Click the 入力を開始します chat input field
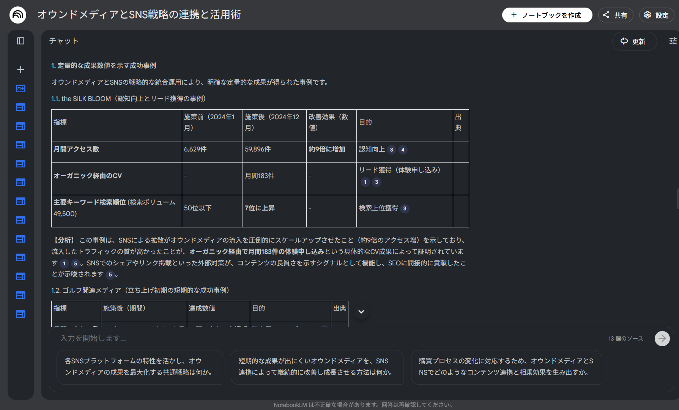679x410 pixels. [152, 338]
